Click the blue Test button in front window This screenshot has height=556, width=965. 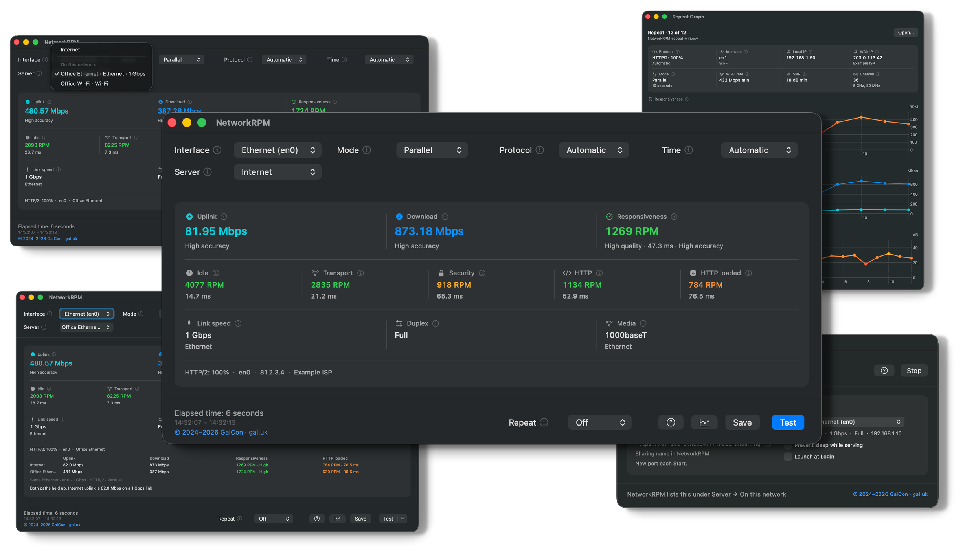click(x=788, y=422)
